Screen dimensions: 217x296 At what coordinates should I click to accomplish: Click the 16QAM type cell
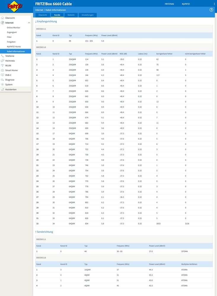point(87,270)
